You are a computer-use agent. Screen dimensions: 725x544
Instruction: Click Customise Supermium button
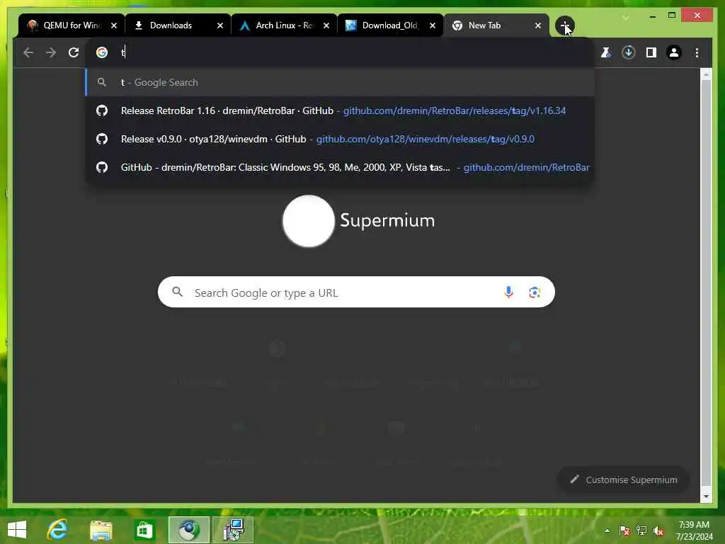tap(623, 480)
